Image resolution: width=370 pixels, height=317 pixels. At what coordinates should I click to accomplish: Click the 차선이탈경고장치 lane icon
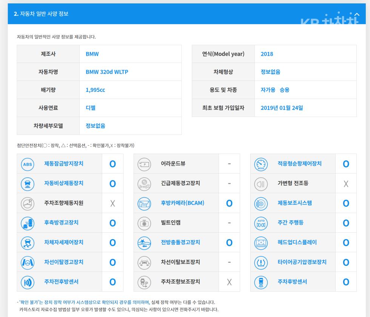28,263
